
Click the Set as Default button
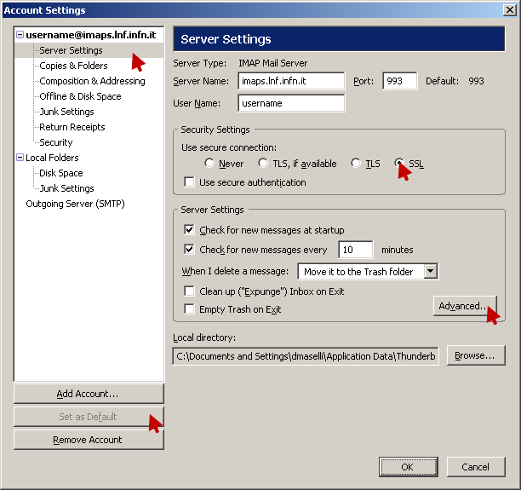click(89, 417)
